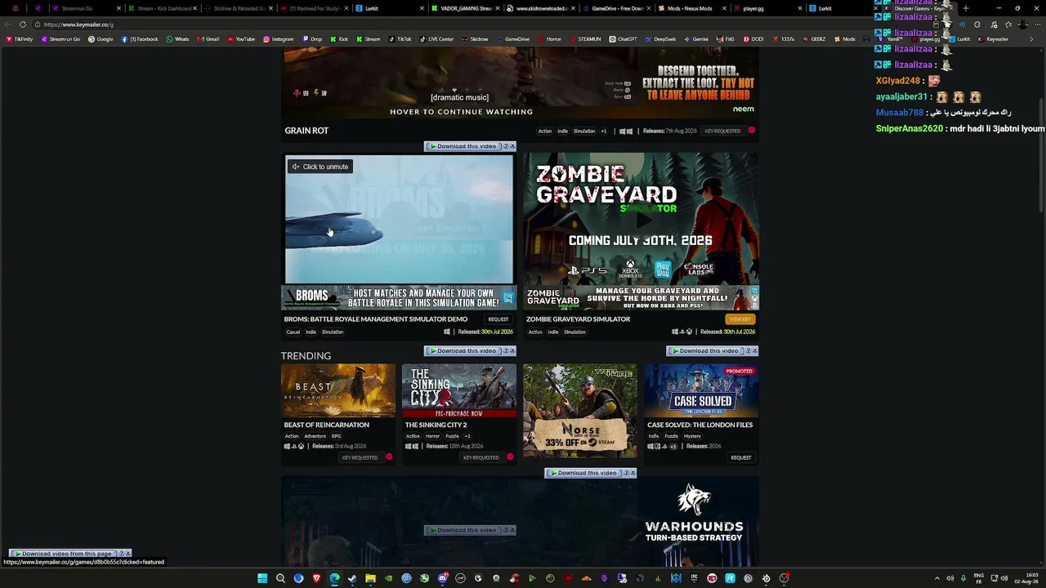Open the Skidrow bookmark

click(475, 39)
